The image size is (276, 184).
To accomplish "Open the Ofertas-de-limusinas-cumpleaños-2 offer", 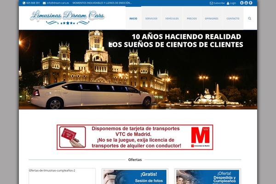I will coord(62,176).
